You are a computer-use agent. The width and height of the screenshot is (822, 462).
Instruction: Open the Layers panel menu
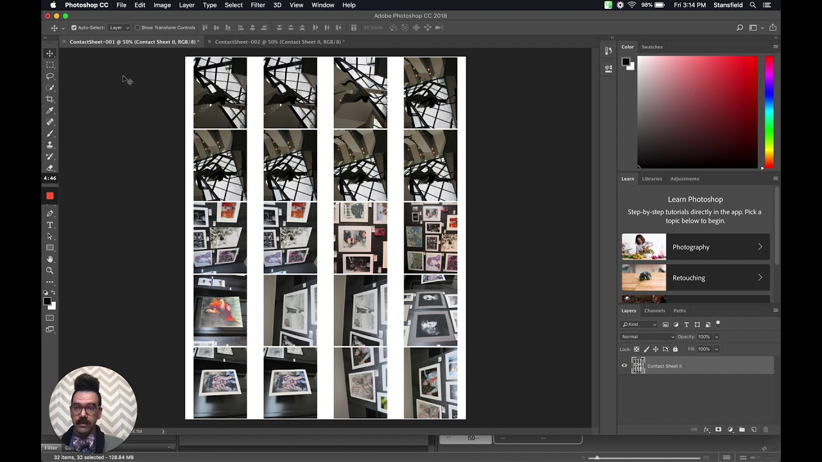[775, 311]
